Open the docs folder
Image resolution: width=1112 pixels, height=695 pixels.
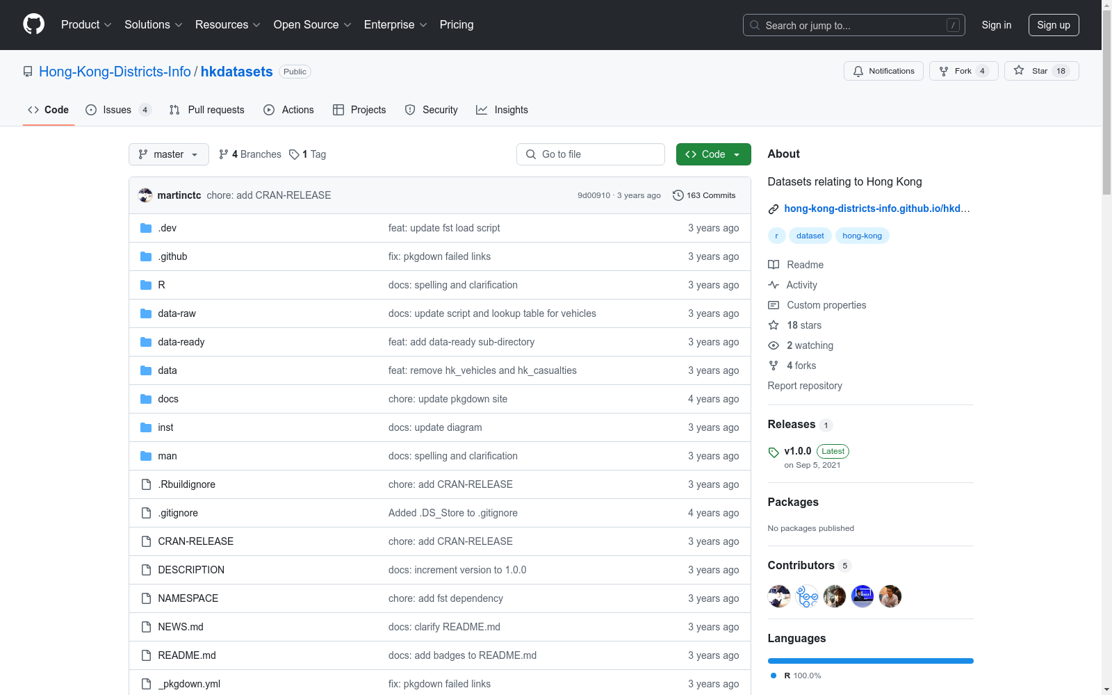[168, 399]
